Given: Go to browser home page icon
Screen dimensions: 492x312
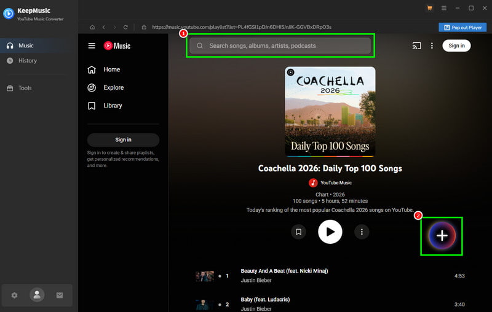Looking at the screenshot, I should click(92, 27).
